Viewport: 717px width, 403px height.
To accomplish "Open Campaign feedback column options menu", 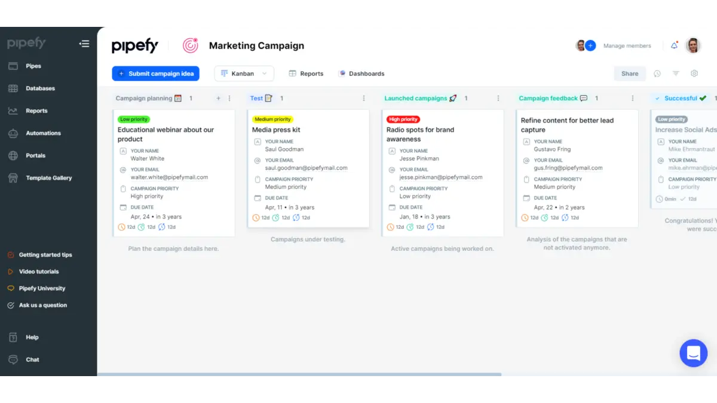I will click(x=633, y=99).
